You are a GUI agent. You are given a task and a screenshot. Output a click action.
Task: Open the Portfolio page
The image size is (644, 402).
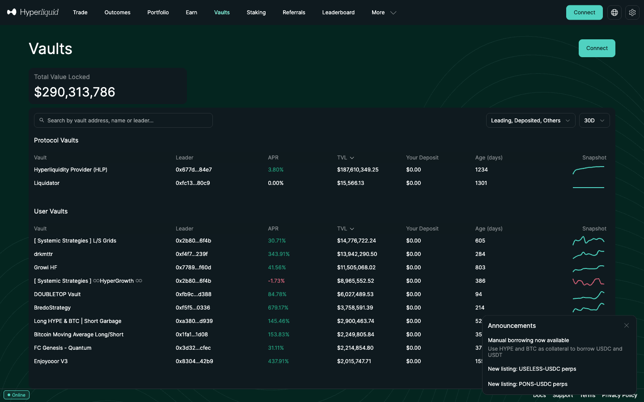coord(158,13)
